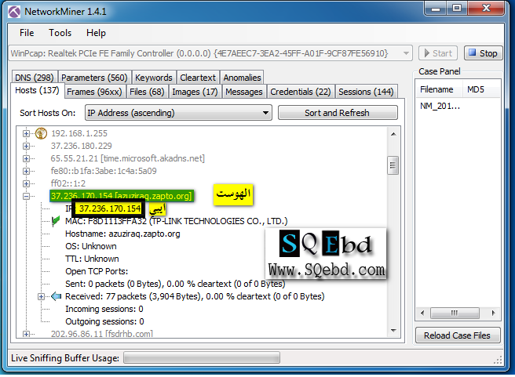Click the host icon beside 192.168.1.255

tap(40, 132)
